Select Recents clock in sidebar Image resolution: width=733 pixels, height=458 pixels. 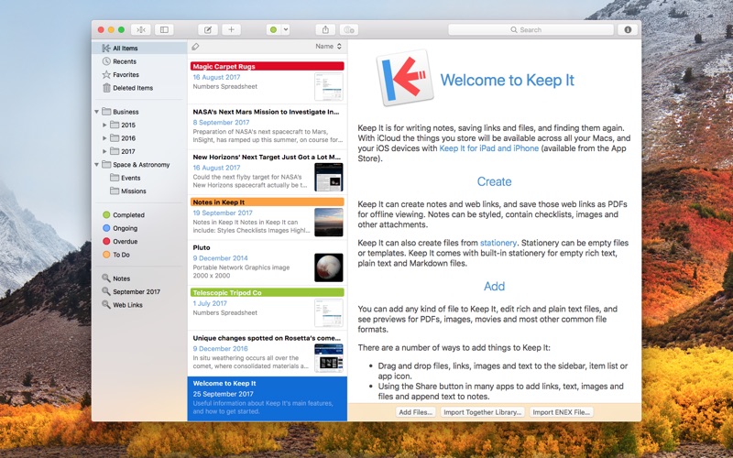pos(124,61)
